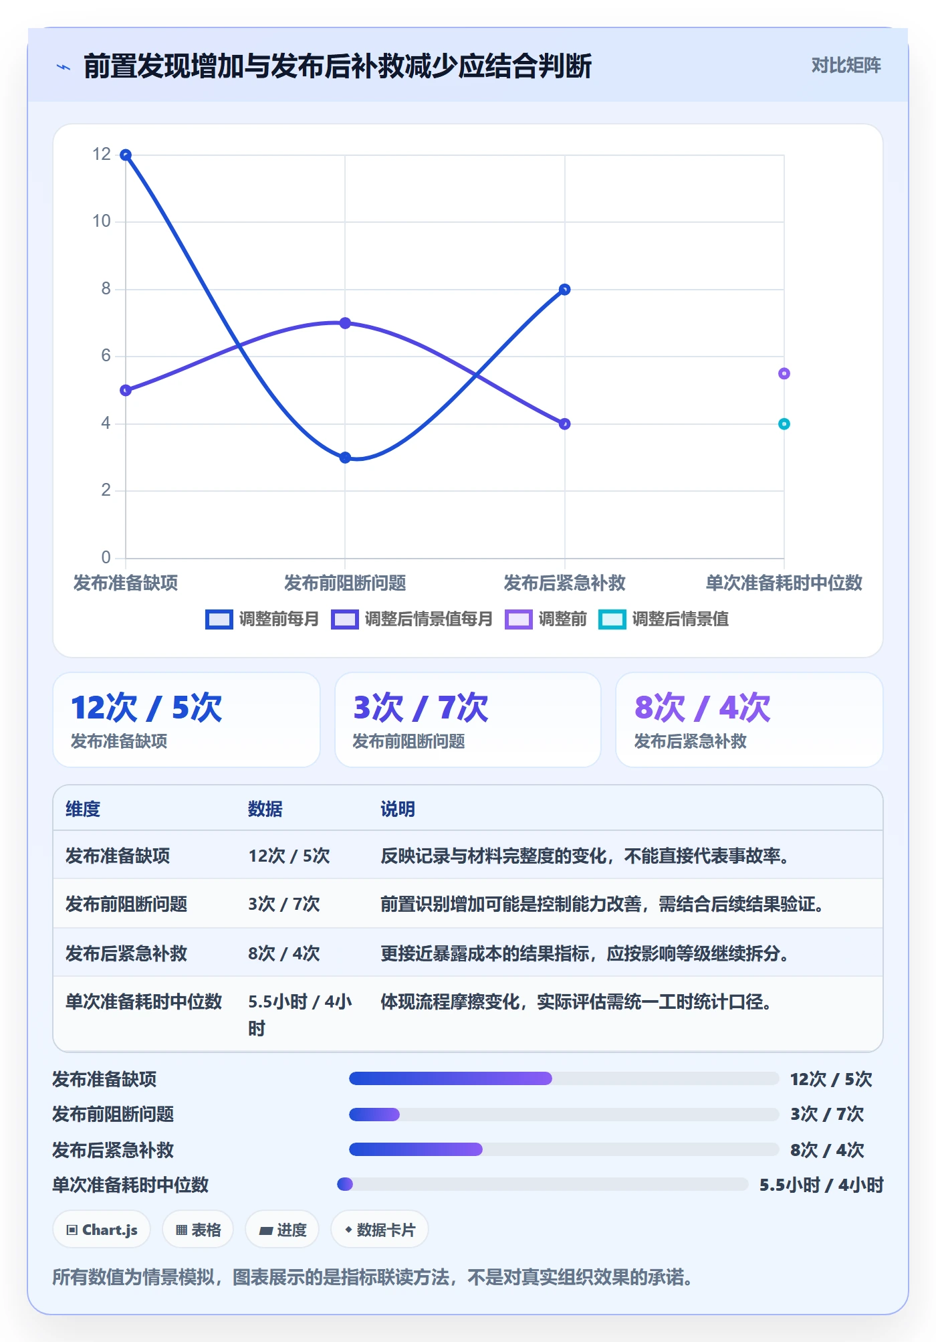Click the footer disclaimer about 情景模拟

click(372, 1277)
